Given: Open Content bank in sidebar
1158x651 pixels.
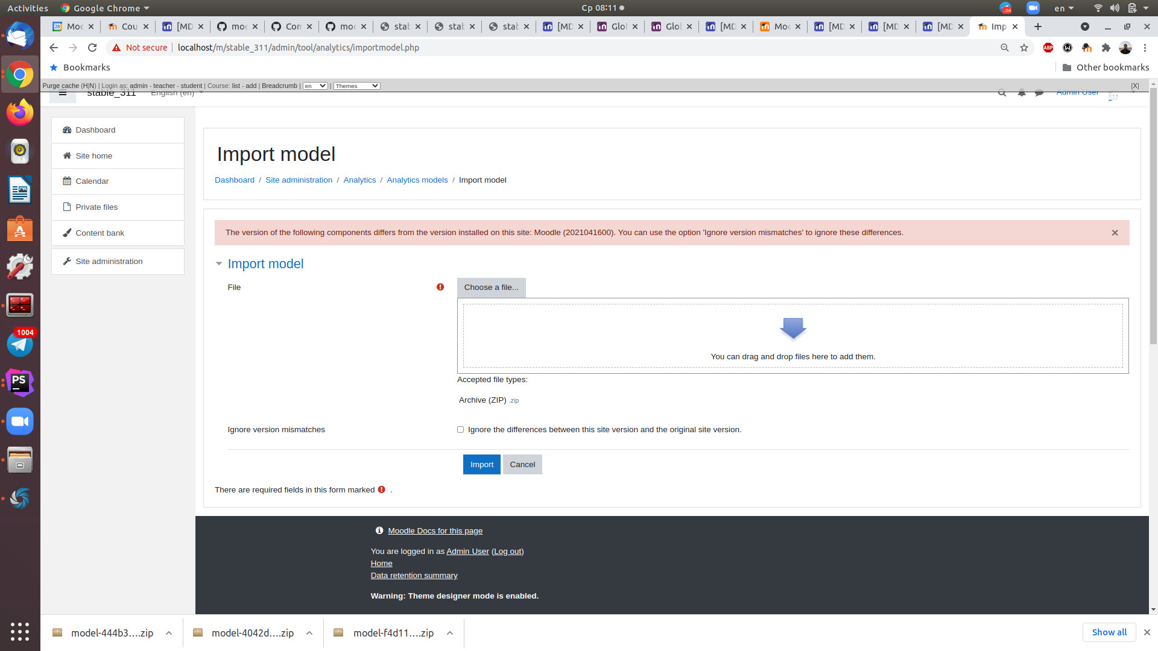Looking at the screenshot, I should [118, 233].
